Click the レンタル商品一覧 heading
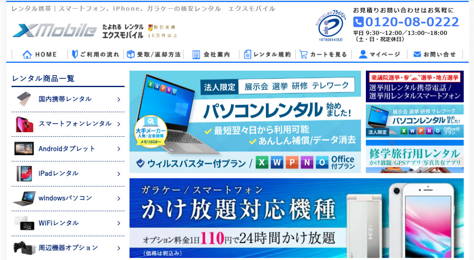 pyautogui.click(x=43, y=78)
